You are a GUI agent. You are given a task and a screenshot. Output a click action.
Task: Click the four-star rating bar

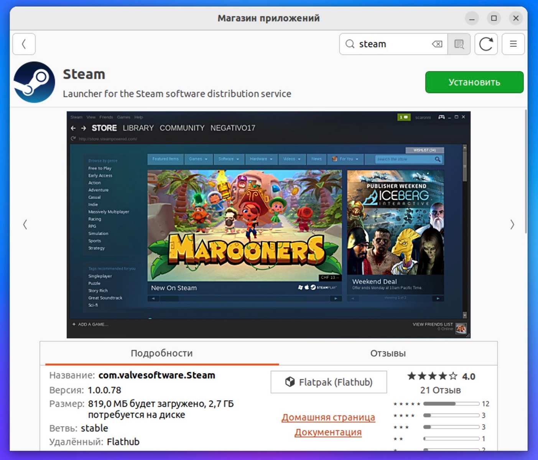coord(451,415)
